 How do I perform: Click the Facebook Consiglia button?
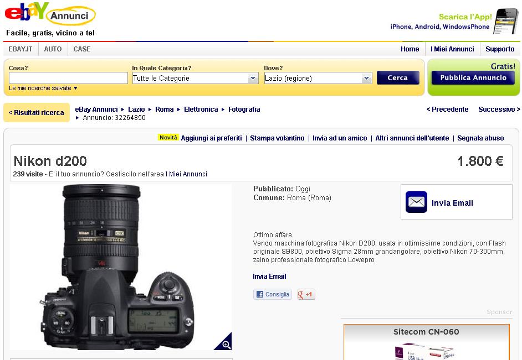[273, 294]
